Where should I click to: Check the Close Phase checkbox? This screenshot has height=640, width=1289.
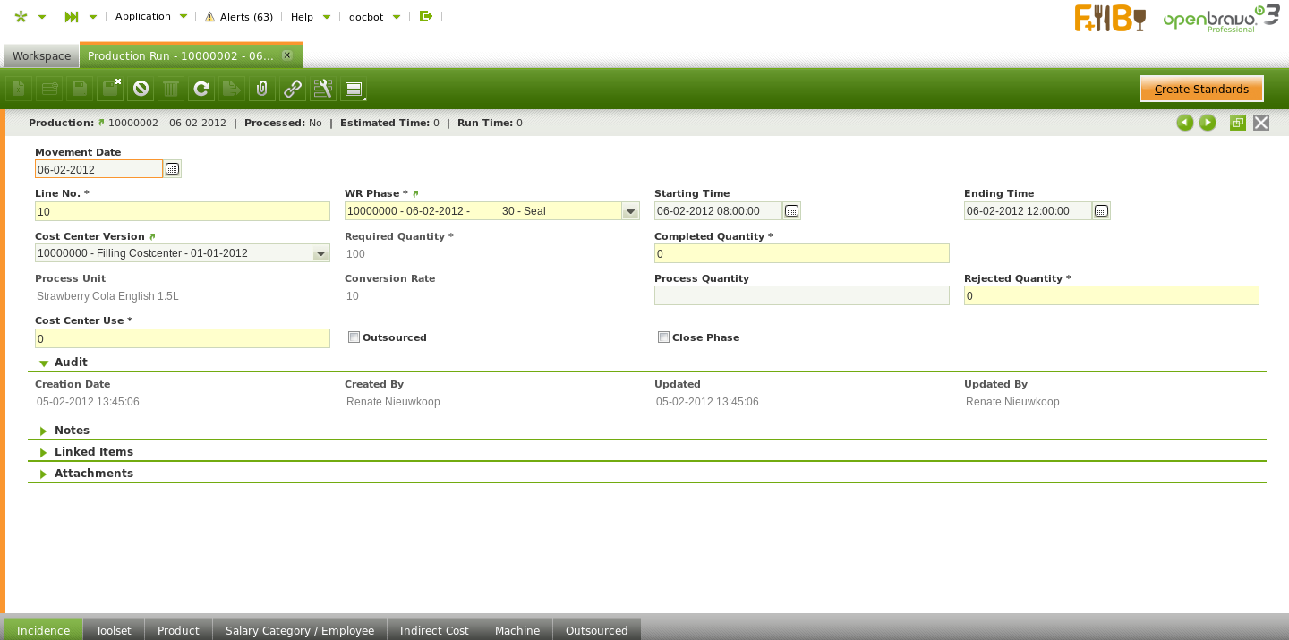coord(663,337)
